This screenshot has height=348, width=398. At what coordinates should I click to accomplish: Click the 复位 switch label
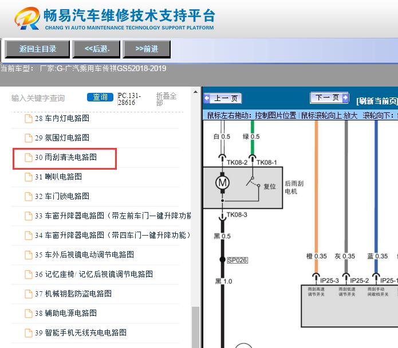click(x=270, y=186)
